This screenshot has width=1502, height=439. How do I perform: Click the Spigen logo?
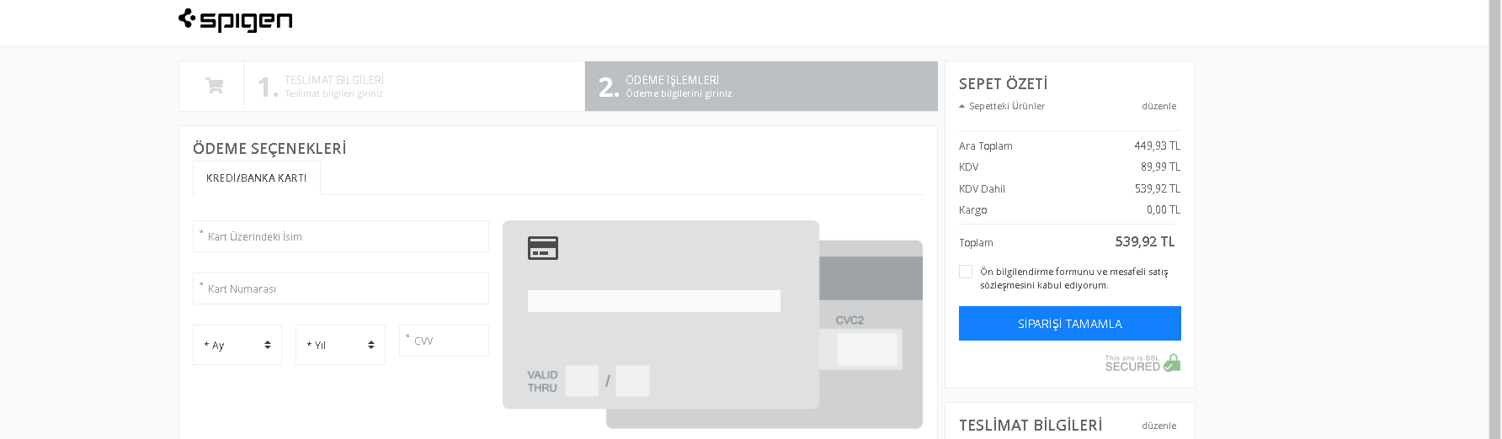pyautogui.click(x=236, y=20)
